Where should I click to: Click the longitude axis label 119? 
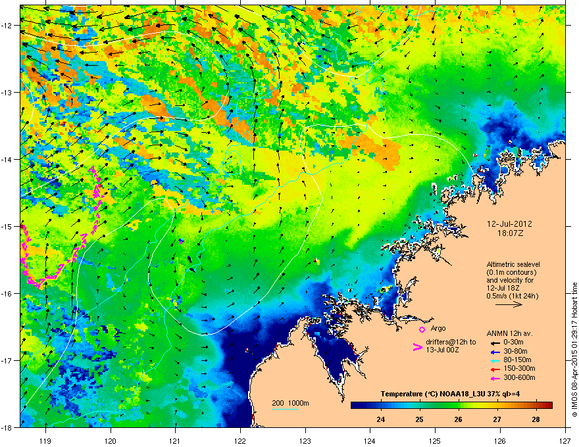[45, 440]
